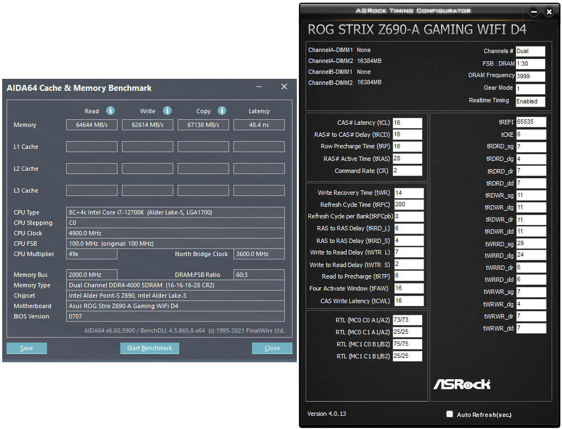The width and height of the screenshot is (562, 429).
Task: Click the CPU FSB 100.0 MHz field
Action: 175,244
